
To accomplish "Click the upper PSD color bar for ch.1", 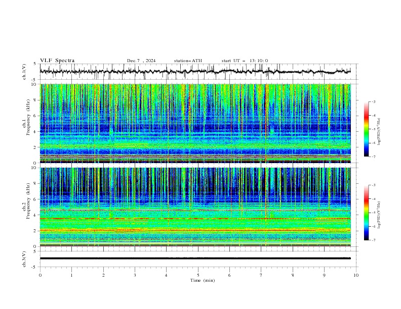I will click(x=366, y=129).
